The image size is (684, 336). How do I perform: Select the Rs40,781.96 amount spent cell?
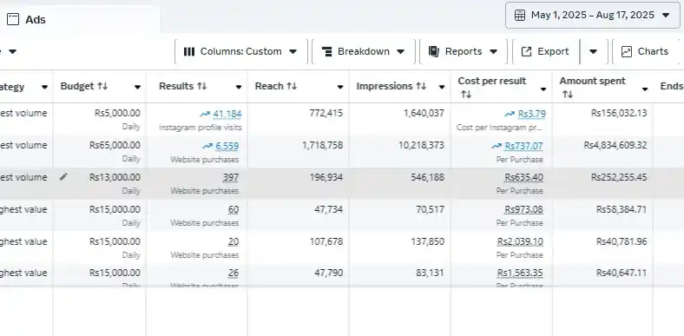[603, 247]
